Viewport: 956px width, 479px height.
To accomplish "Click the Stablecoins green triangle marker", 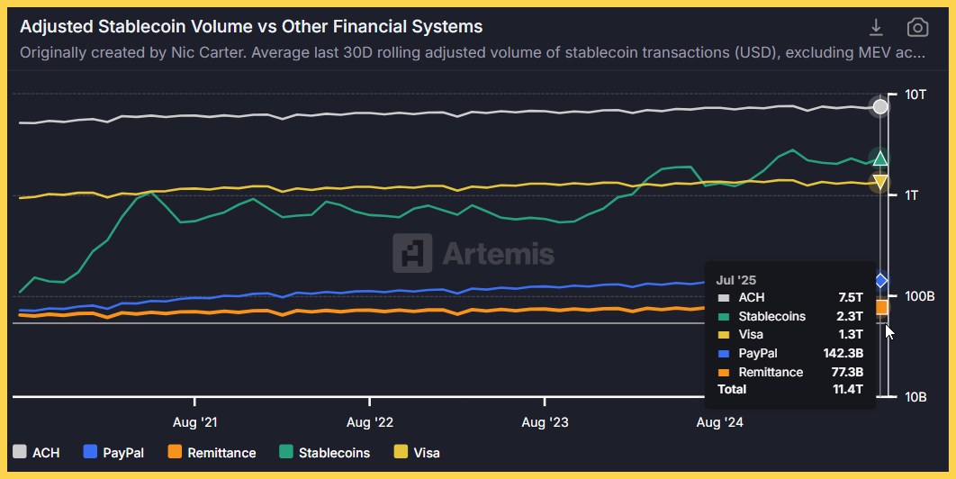I will pyautogui.click(x=880, y=159).
